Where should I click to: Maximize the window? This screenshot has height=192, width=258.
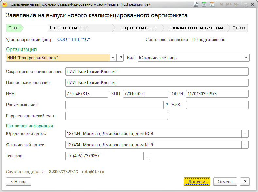[x=245, y=4]
